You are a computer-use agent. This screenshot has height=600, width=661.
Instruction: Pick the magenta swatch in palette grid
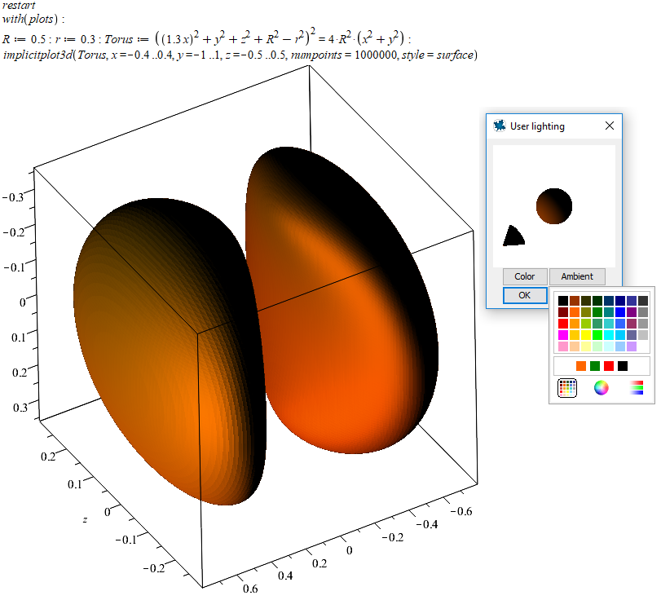tap(563, 335)
